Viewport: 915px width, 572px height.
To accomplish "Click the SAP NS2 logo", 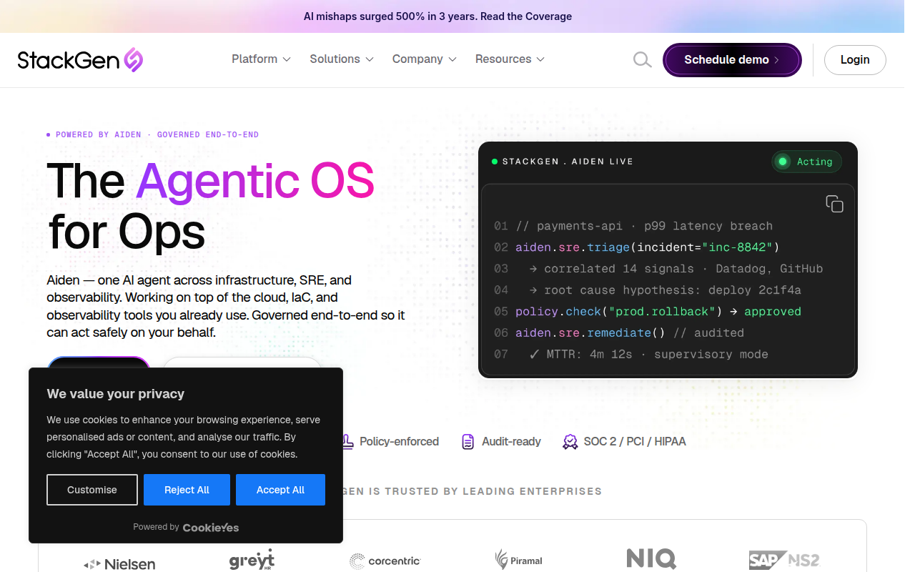I will [x=784, y=560].
